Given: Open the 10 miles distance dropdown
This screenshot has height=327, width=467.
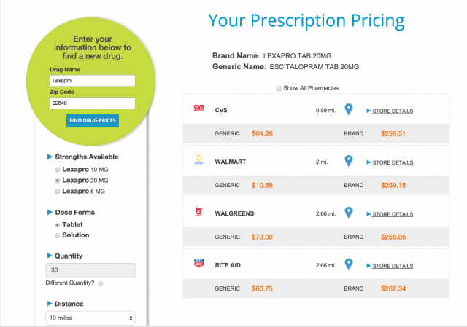Looking at the screenshot, I should 90,318.
